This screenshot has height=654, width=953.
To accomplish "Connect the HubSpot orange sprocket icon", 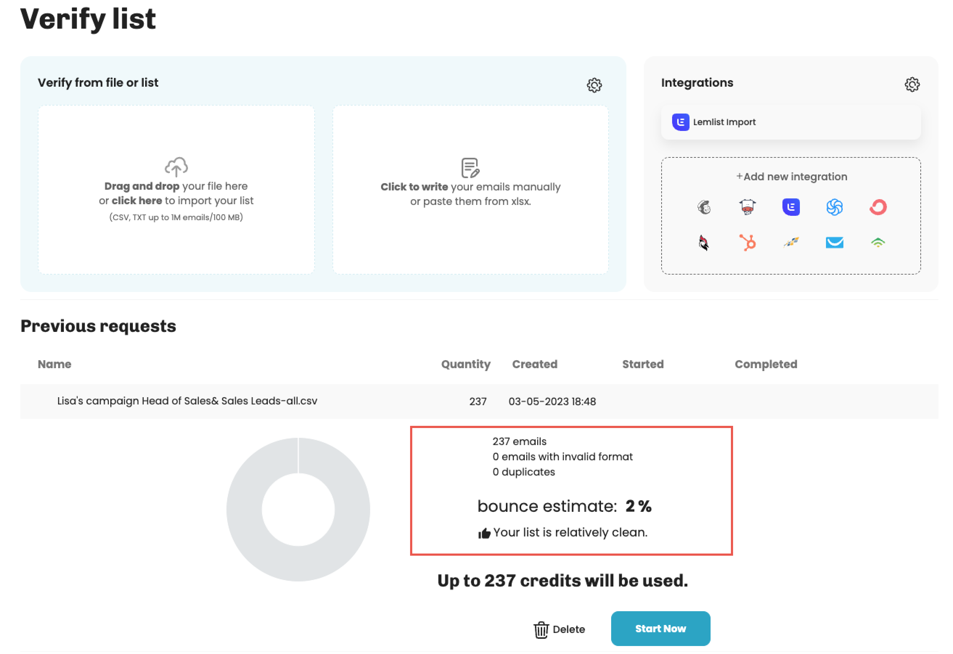I will tap(747, 243).
